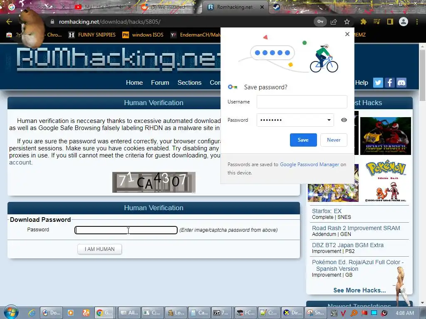Screen dimensions: 426x319
Task: Open the Windows Start orb
Action: (11, 312)
